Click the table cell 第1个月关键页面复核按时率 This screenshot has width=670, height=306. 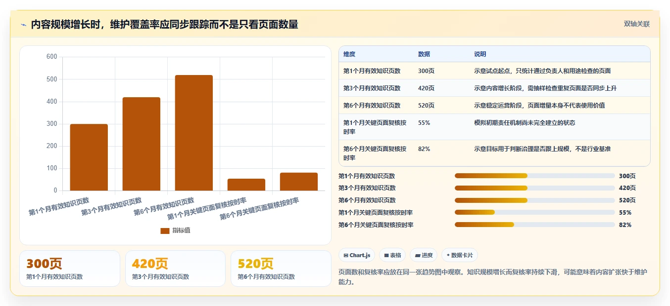tap(375, 127)
